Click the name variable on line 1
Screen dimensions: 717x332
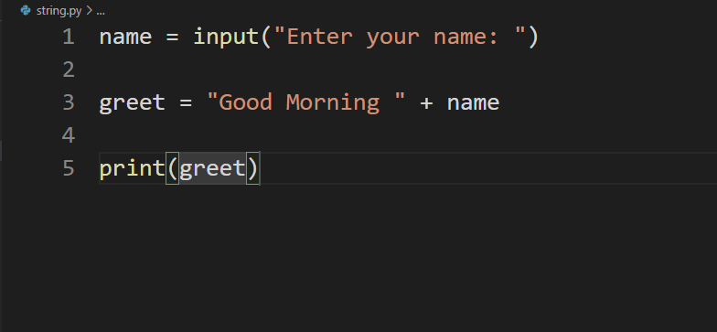pyautogui.click(x=125, y=37)
